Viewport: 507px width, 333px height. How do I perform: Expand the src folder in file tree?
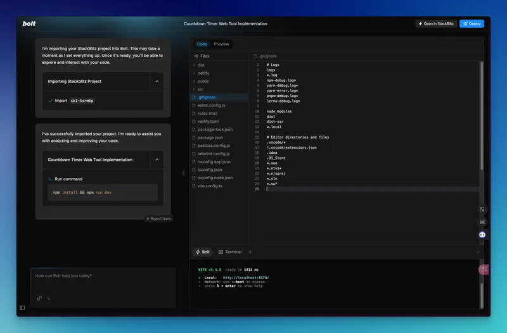[x=200, y=89]
